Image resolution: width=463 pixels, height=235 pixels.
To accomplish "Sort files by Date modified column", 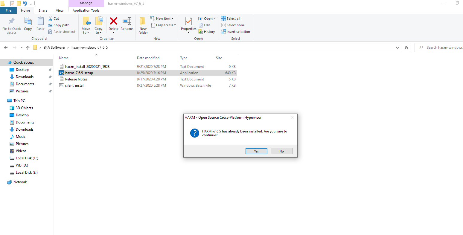I will 148,58.
